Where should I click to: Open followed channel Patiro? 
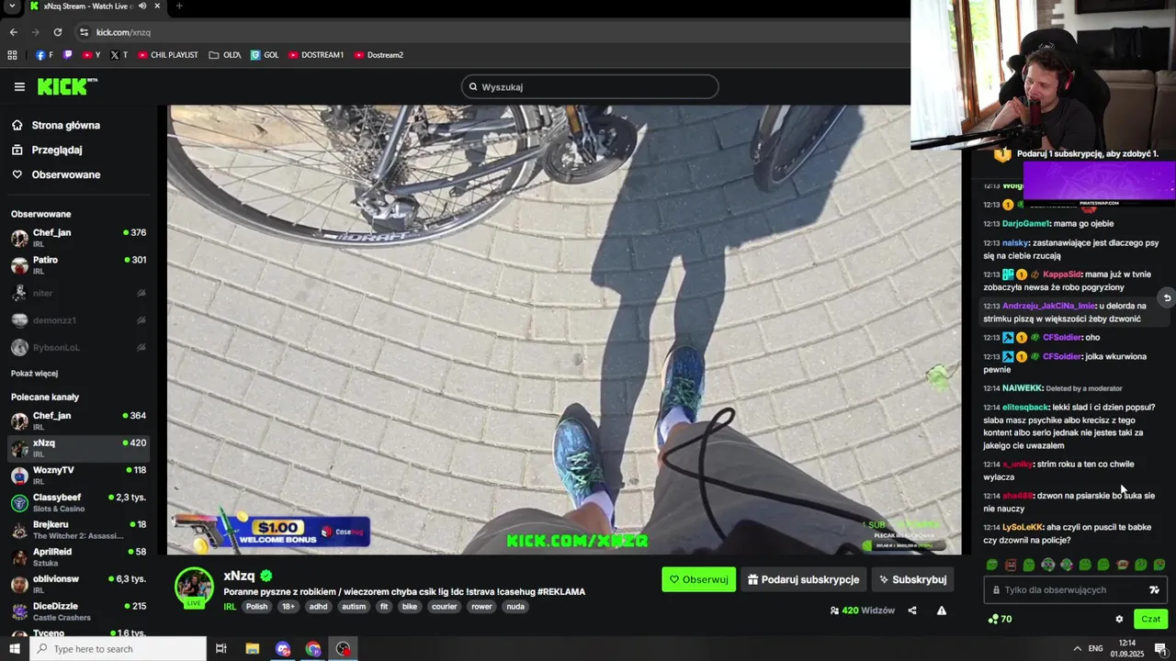pyautogui.click(x=79, y=265)
